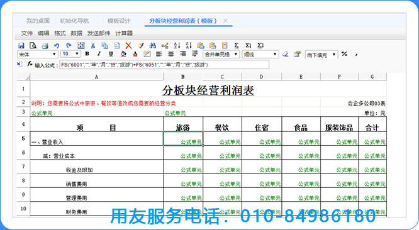The image size is (419, 230).
Task: Open the 格式 menu
Action: tap(60, 33)
